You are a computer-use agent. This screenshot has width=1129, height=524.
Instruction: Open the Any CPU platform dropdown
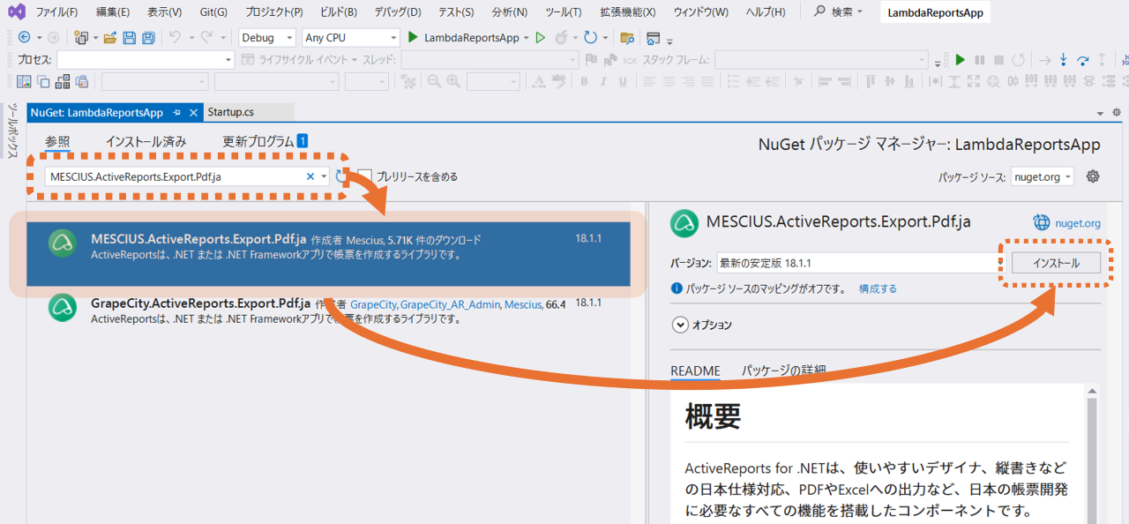[x=350, y=38]
